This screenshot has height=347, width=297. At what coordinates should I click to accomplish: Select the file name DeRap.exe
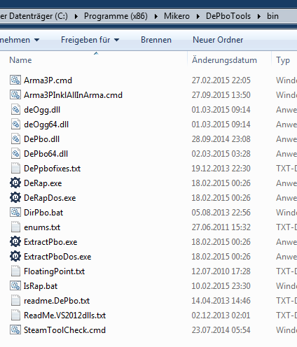[x=43, y=183]
